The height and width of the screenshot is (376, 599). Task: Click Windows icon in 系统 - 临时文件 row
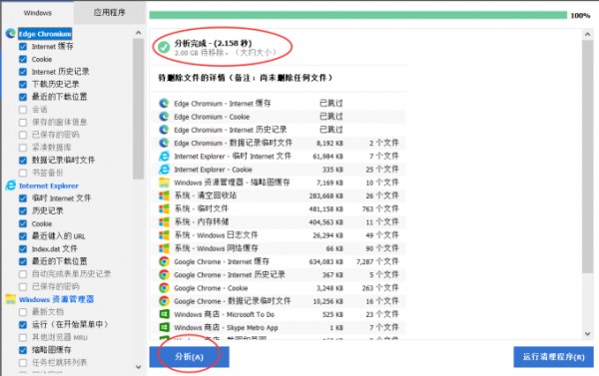pos(164,208)
